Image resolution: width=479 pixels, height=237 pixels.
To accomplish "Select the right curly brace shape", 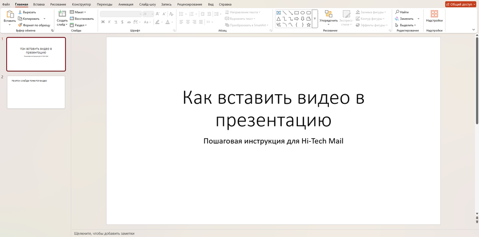I will [x=302, y=25].
